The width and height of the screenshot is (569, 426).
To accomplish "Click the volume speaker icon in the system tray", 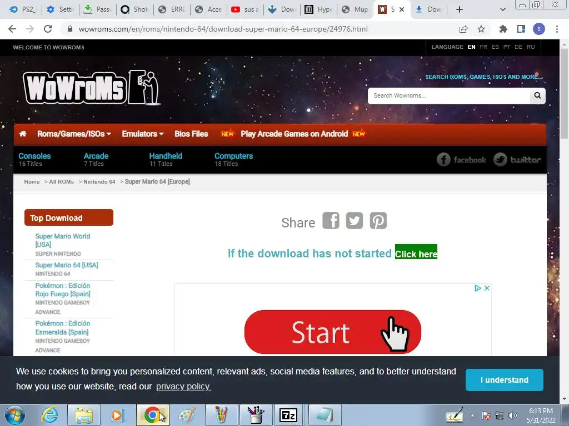I will (513, 415).
